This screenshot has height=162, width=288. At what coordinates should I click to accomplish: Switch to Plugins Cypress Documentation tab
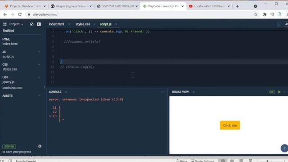point(71,6)
